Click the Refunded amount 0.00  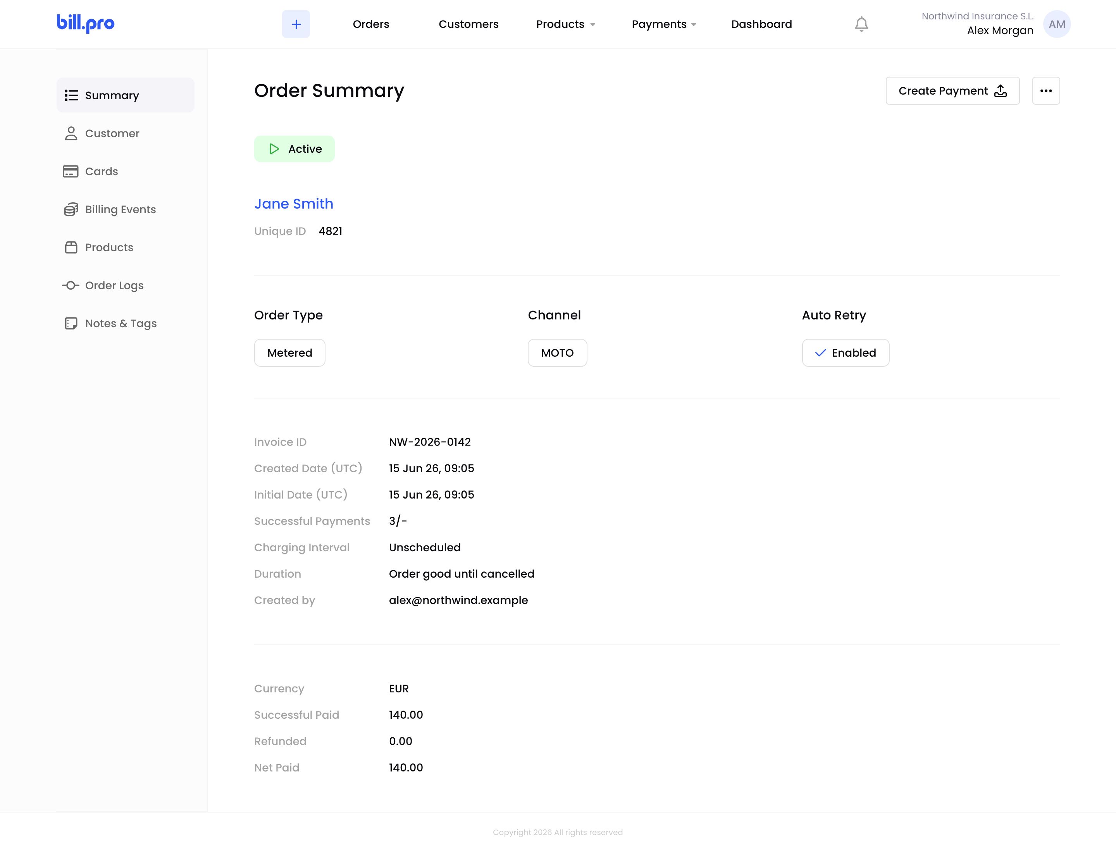point(401,741)
